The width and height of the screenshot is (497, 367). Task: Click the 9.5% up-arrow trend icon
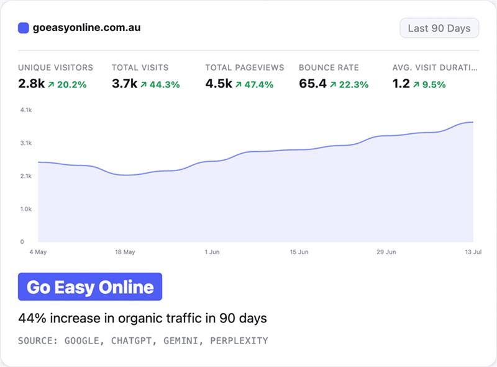click(x=416, y=84)
